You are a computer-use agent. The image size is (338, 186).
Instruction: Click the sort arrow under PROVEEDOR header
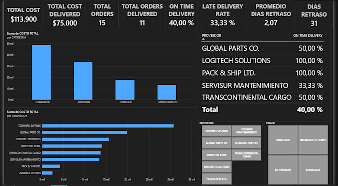203,39
